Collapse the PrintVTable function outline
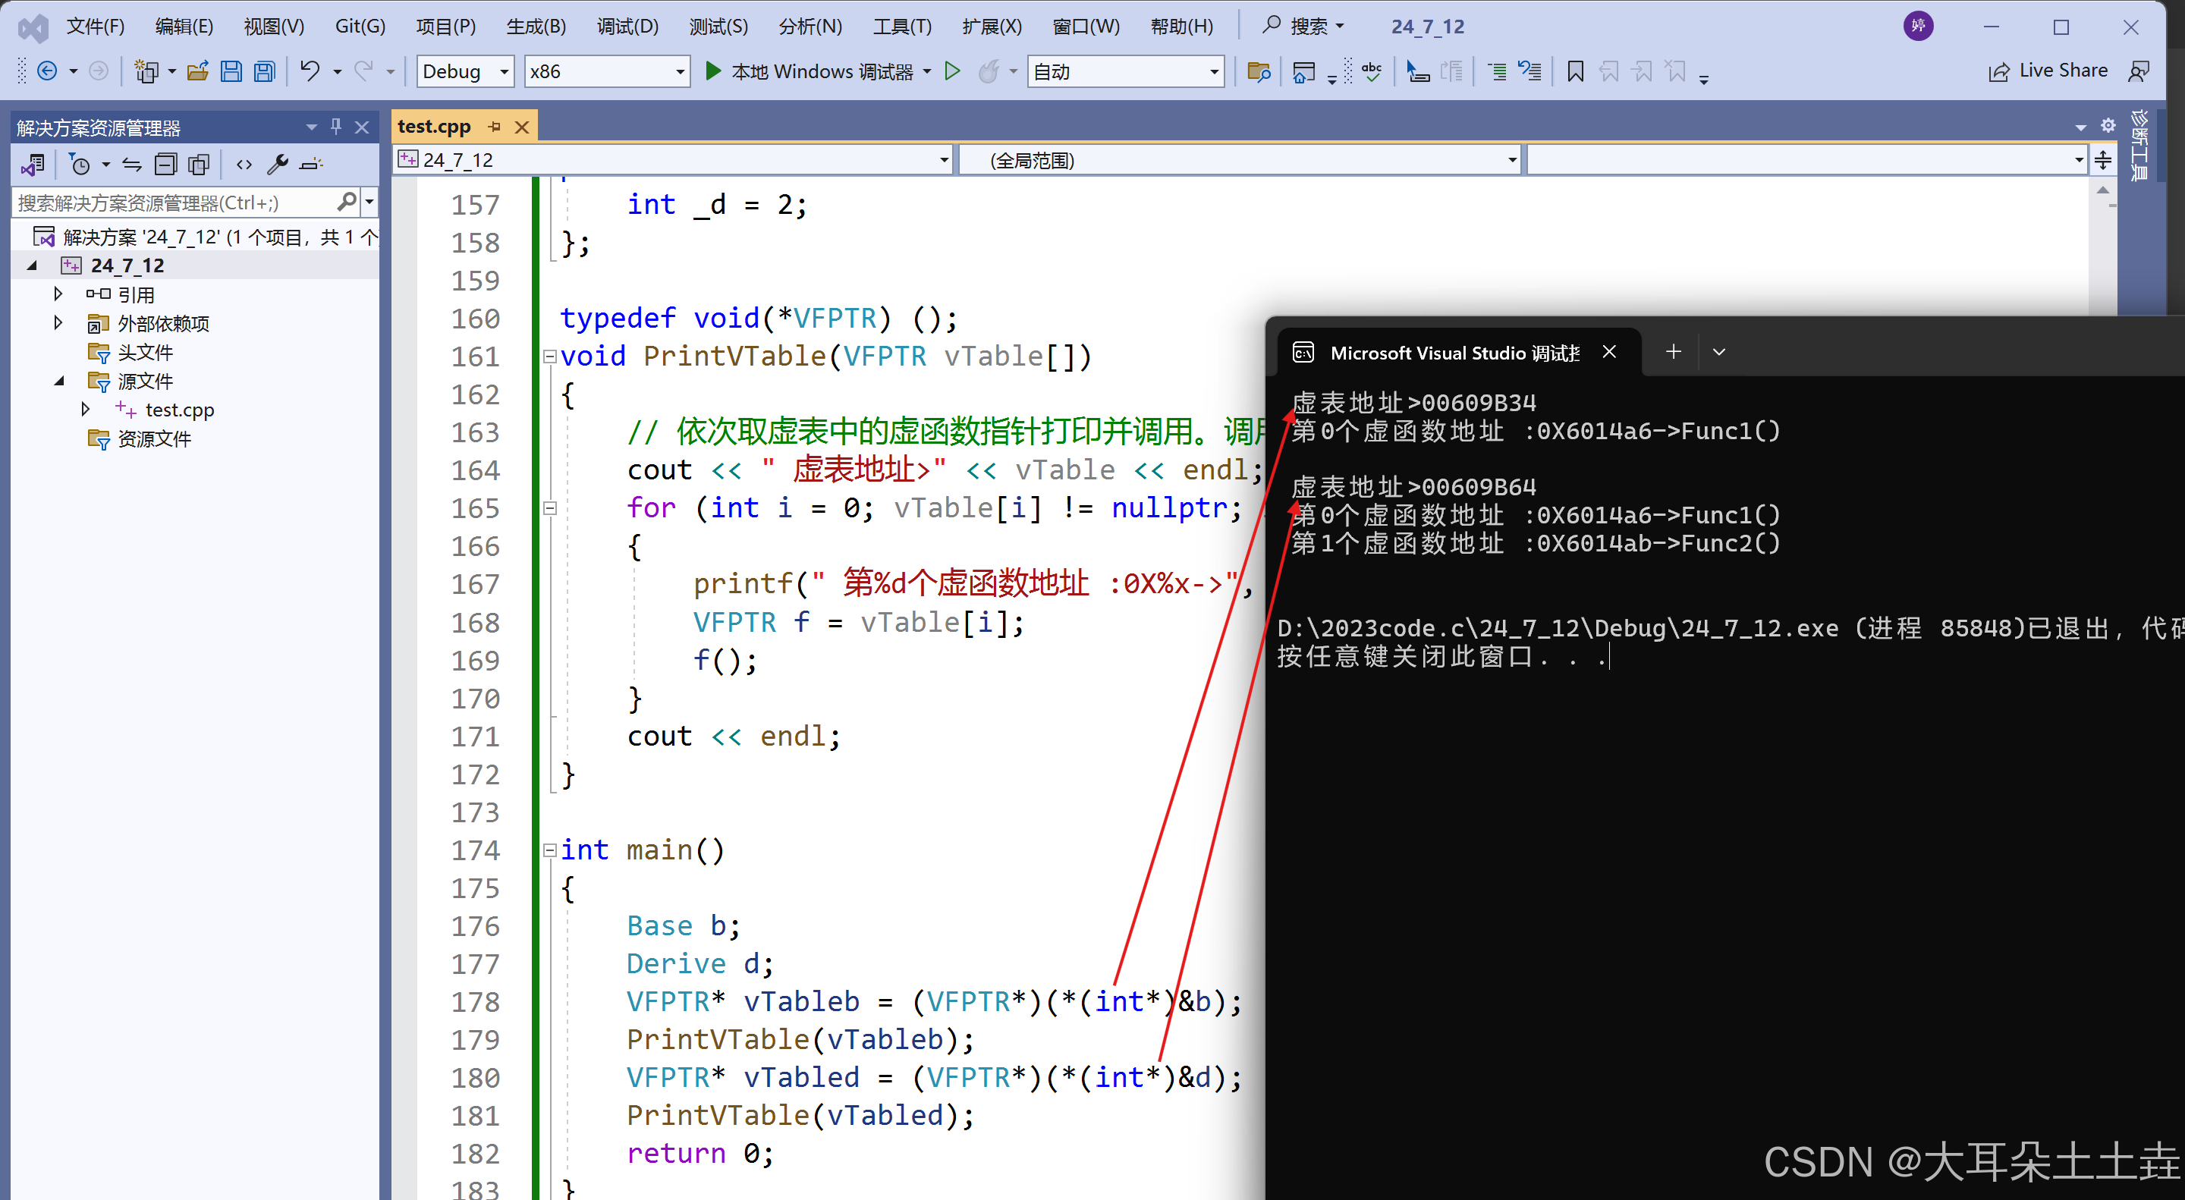The image size is (2185, 1200). coord(549,357)
